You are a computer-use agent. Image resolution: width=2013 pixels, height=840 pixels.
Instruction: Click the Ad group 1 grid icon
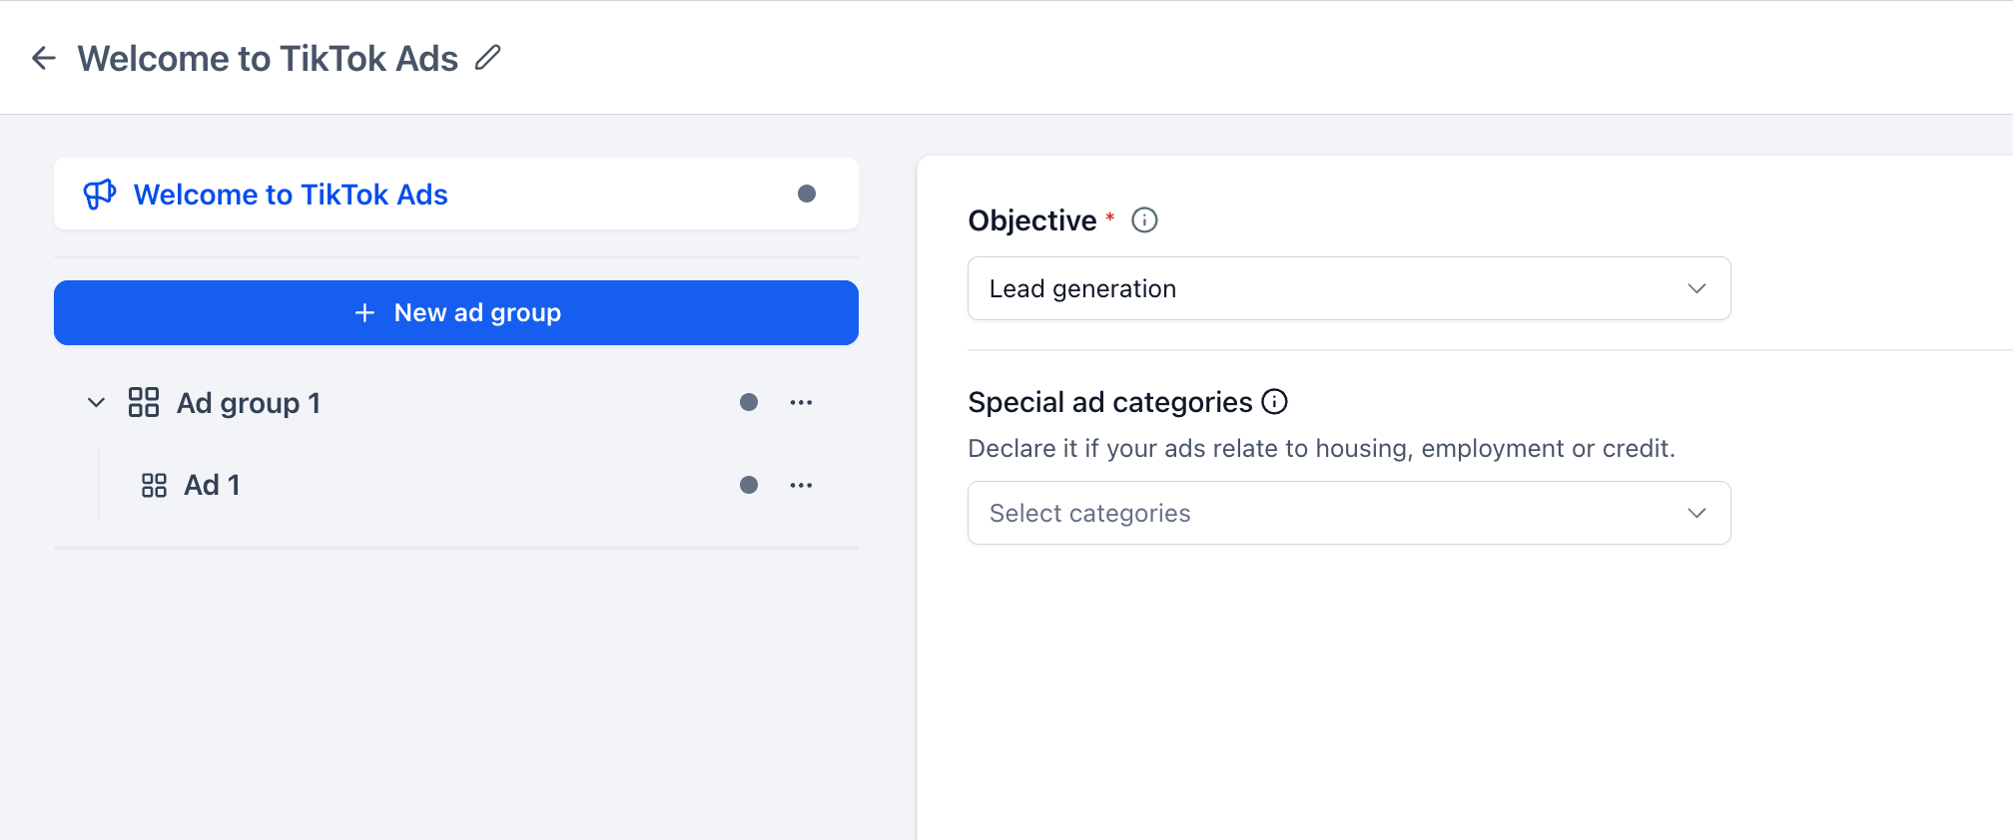click(144, 402)
